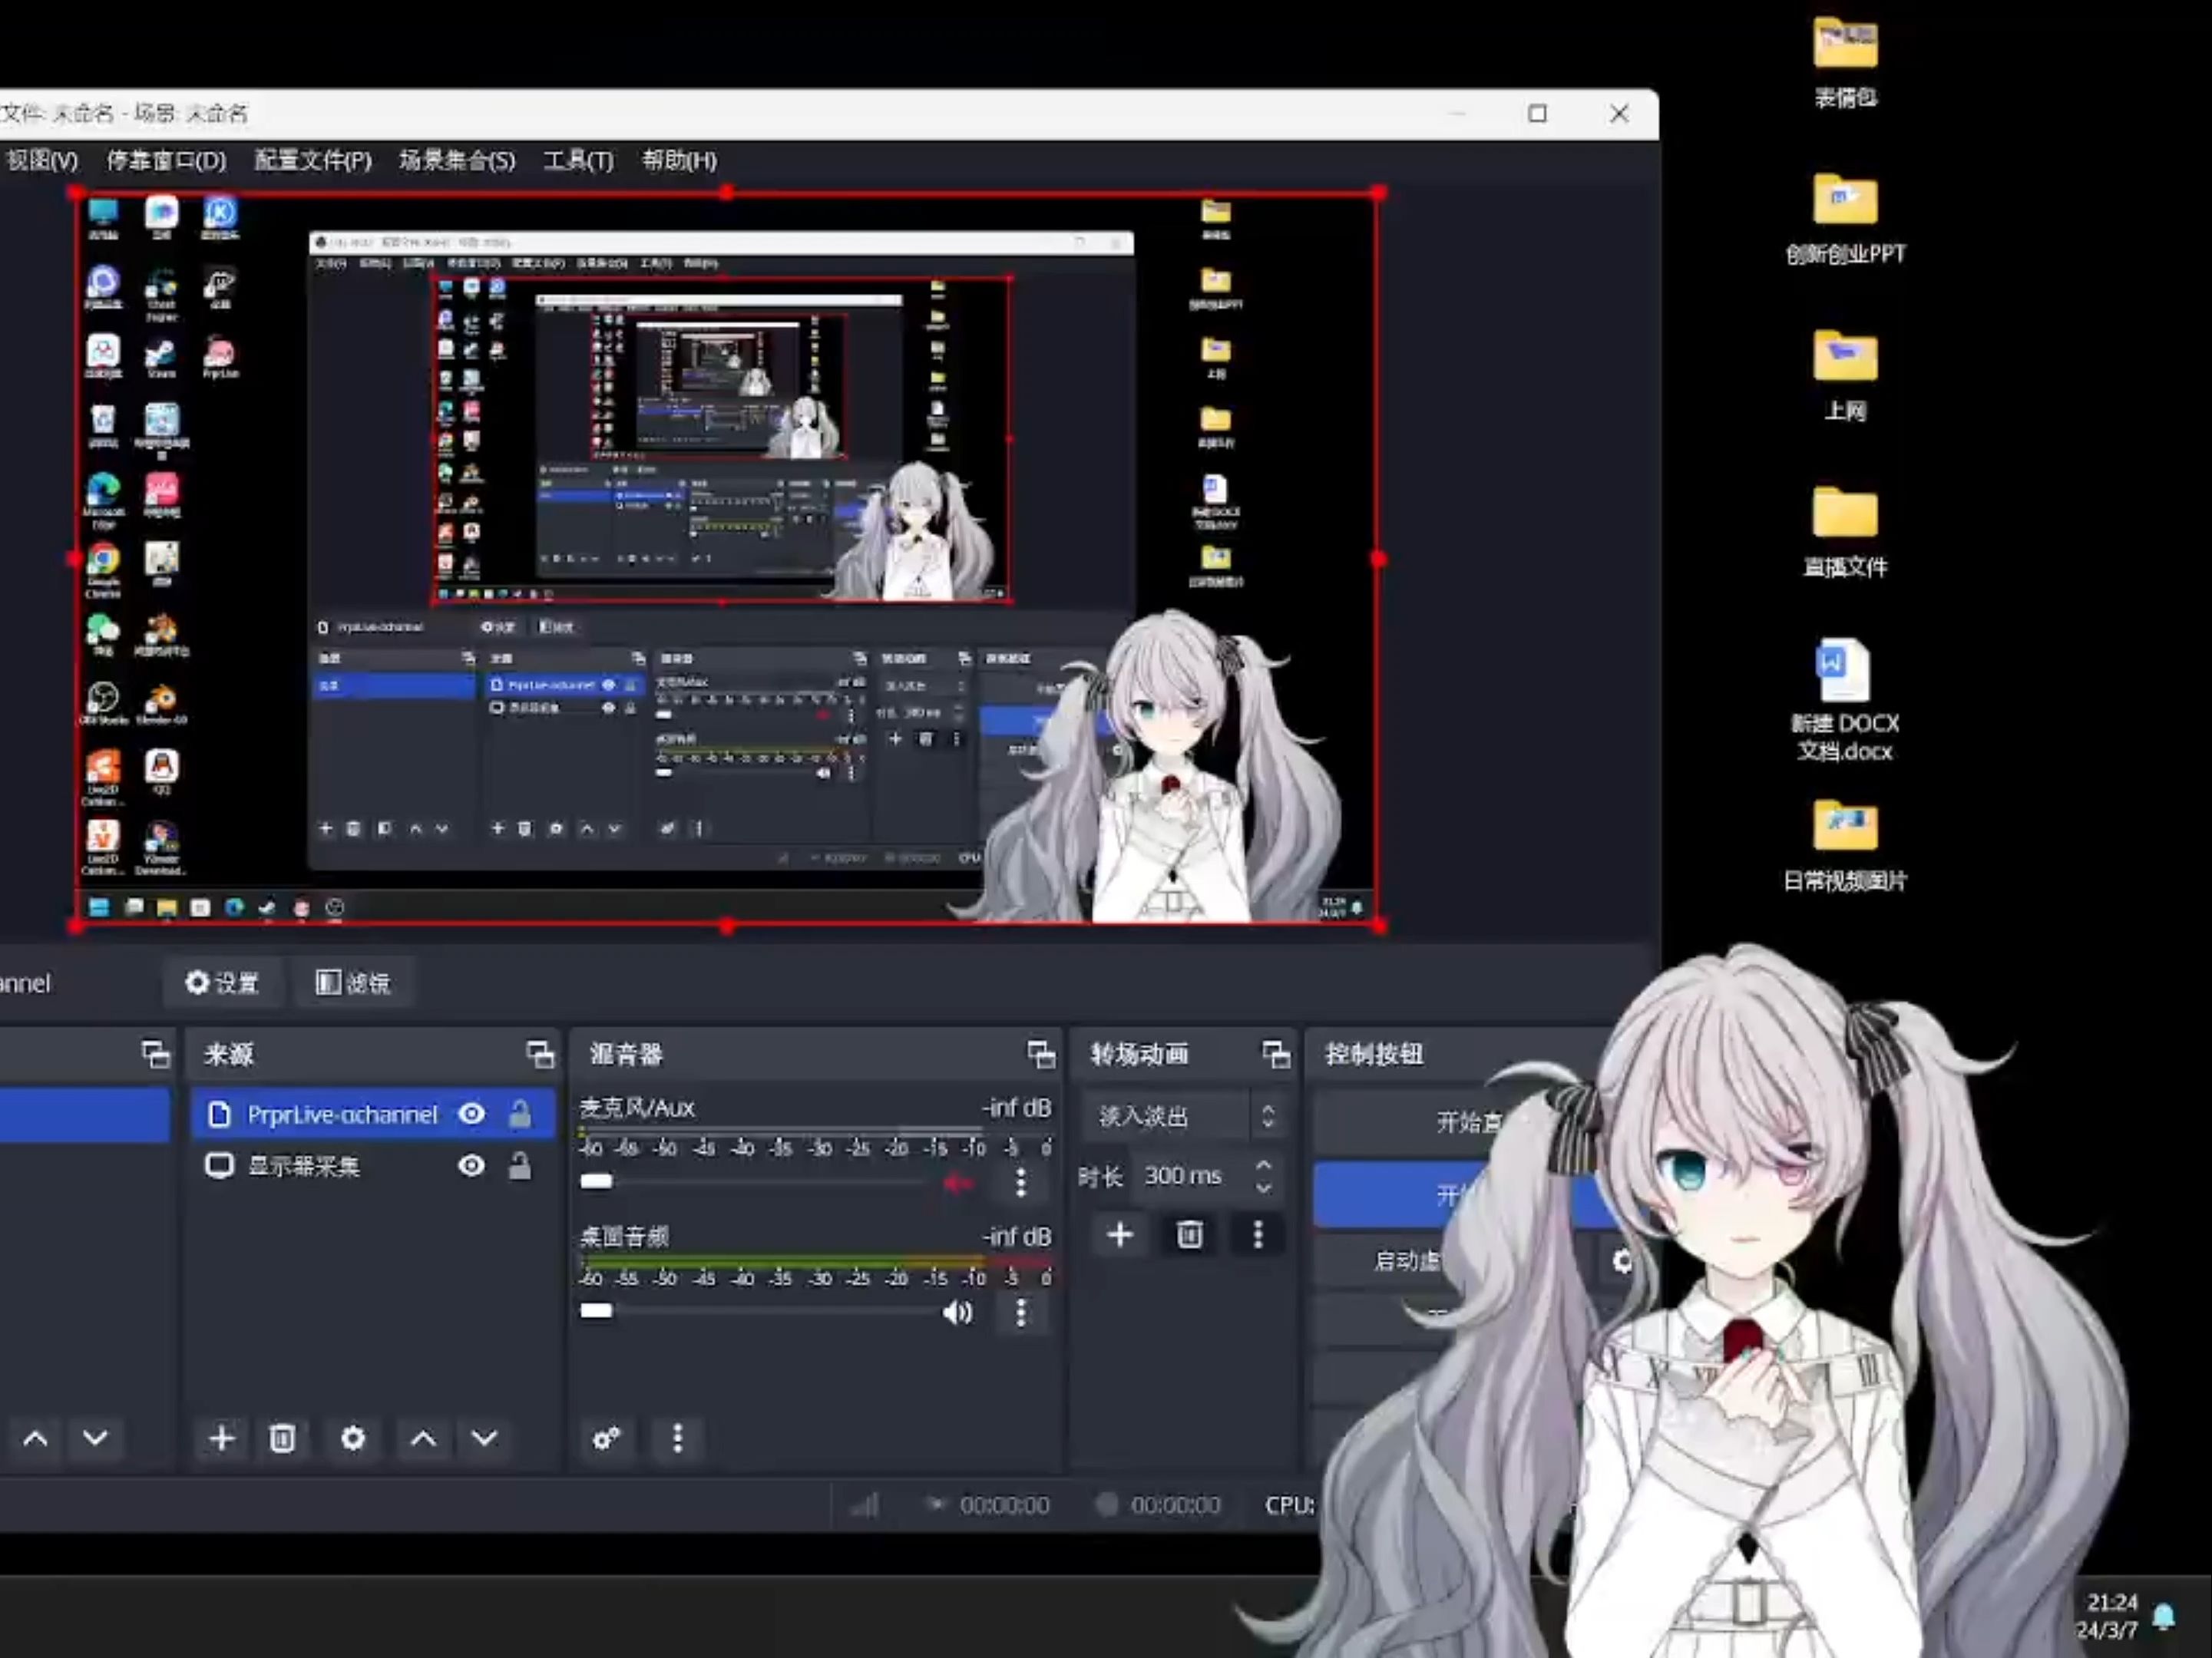Undock the 来源 sources panel
This screenshot has width=2212, height=1658.
point(540,1054)
